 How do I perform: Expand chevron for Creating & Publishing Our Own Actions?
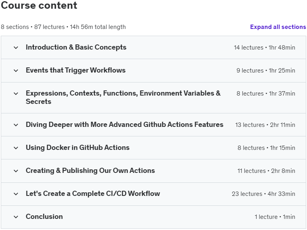[x=16, y=171]
